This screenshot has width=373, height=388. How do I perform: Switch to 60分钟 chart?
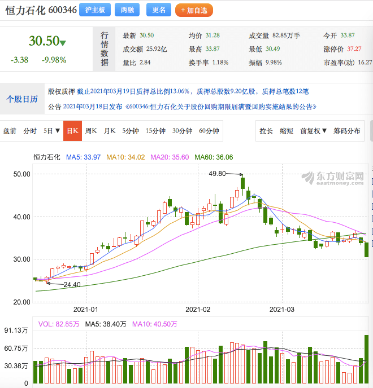[x=209, y=131]
